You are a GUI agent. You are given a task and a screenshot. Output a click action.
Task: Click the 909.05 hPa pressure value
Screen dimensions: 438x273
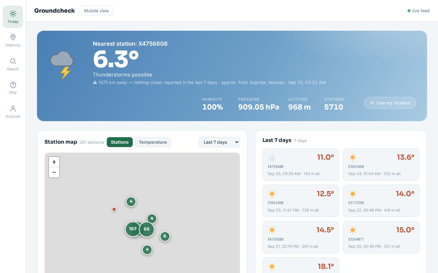point(259,107)
